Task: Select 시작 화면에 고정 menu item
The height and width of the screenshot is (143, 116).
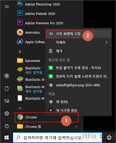Action: (x=79, y=34)
